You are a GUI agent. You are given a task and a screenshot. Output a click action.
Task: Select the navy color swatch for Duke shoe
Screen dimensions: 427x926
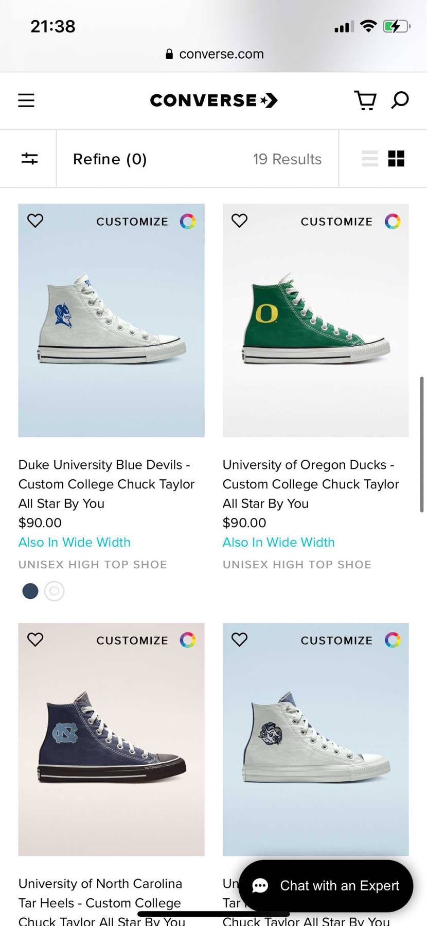pyautogui.click(x=30, y=591)
